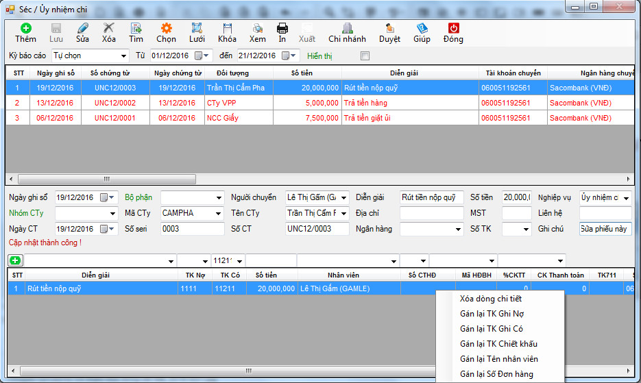
Task: Open calendar for Ngày CT field
Action: point(108,229)
